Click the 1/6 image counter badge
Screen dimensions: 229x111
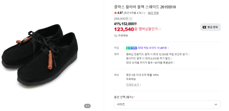tap(87, 106)
